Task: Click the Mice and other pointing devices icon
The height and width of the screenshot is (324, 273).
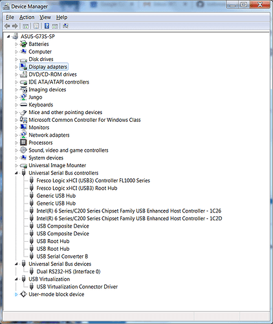Action: click(x=23, y=112)
